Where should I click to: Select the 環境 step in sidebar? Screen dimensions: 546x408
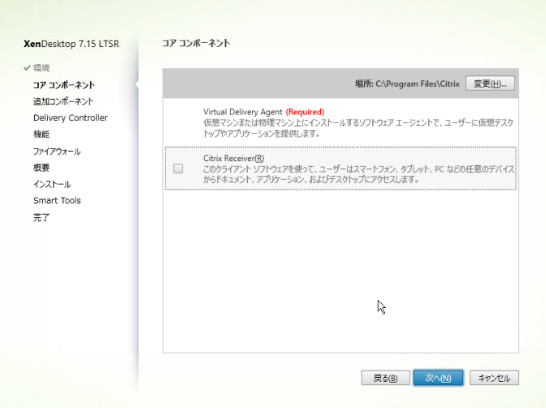click(41, 68)
